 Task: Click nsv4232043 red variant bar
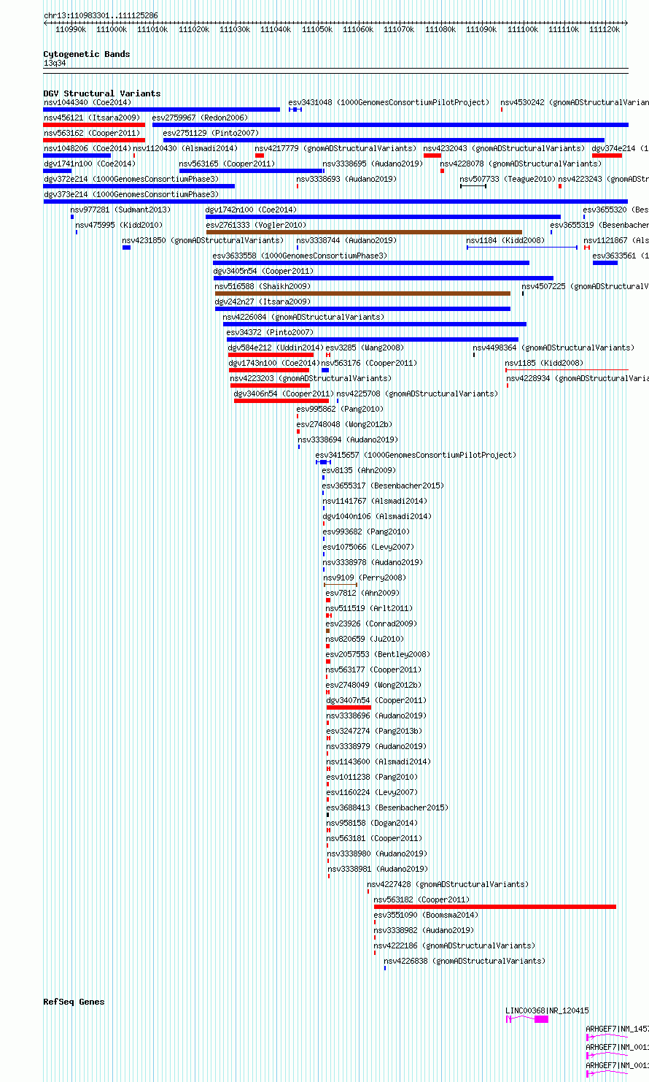432,156
